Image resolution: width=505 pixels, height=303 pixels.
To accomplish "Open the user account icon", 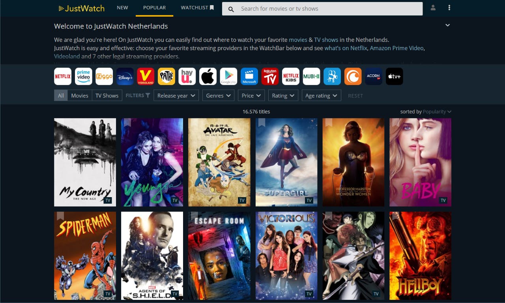I will click(x=433, y=8).
